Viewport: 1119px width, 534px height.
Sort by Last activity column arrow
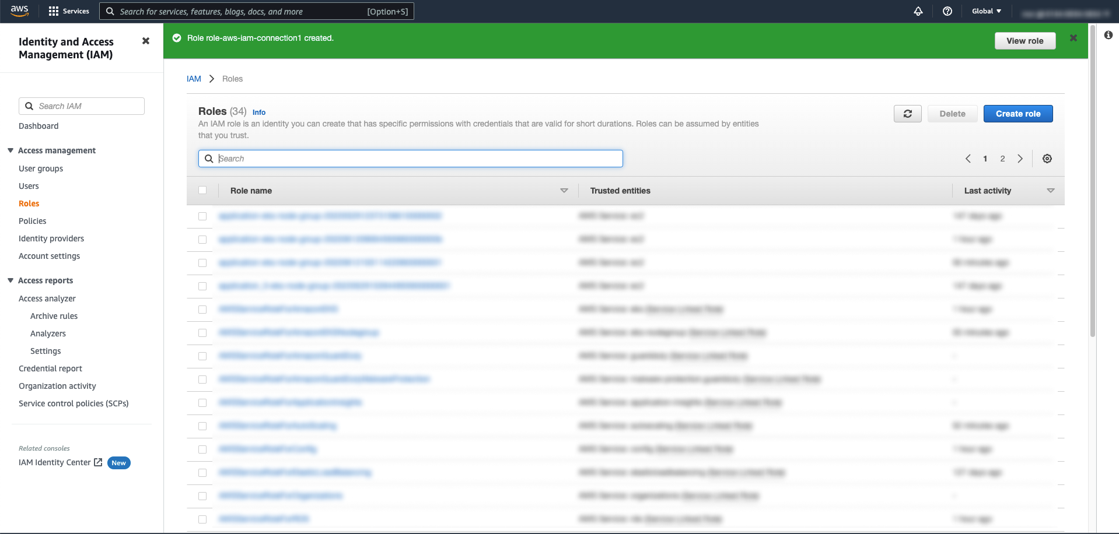[1051, 191]
